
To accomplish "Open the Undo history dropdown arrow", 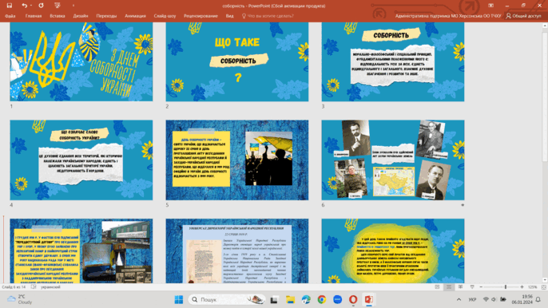I will [x=31, y=6].
